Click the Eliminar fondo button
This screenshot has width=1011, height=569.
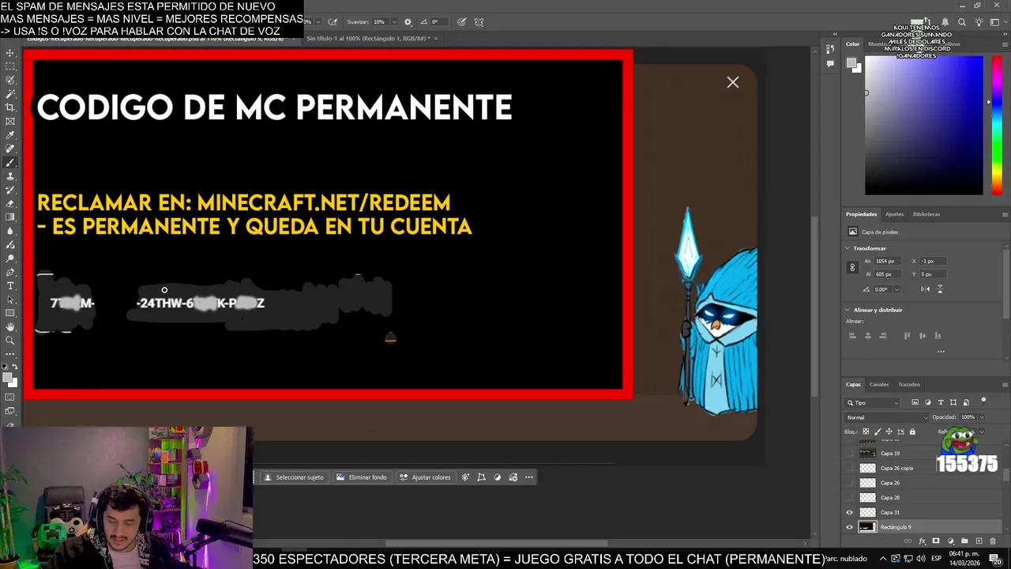click(362, 477)
